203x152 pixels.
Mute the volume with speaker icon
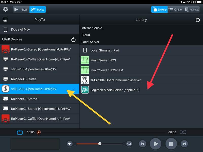pos(70,144)
